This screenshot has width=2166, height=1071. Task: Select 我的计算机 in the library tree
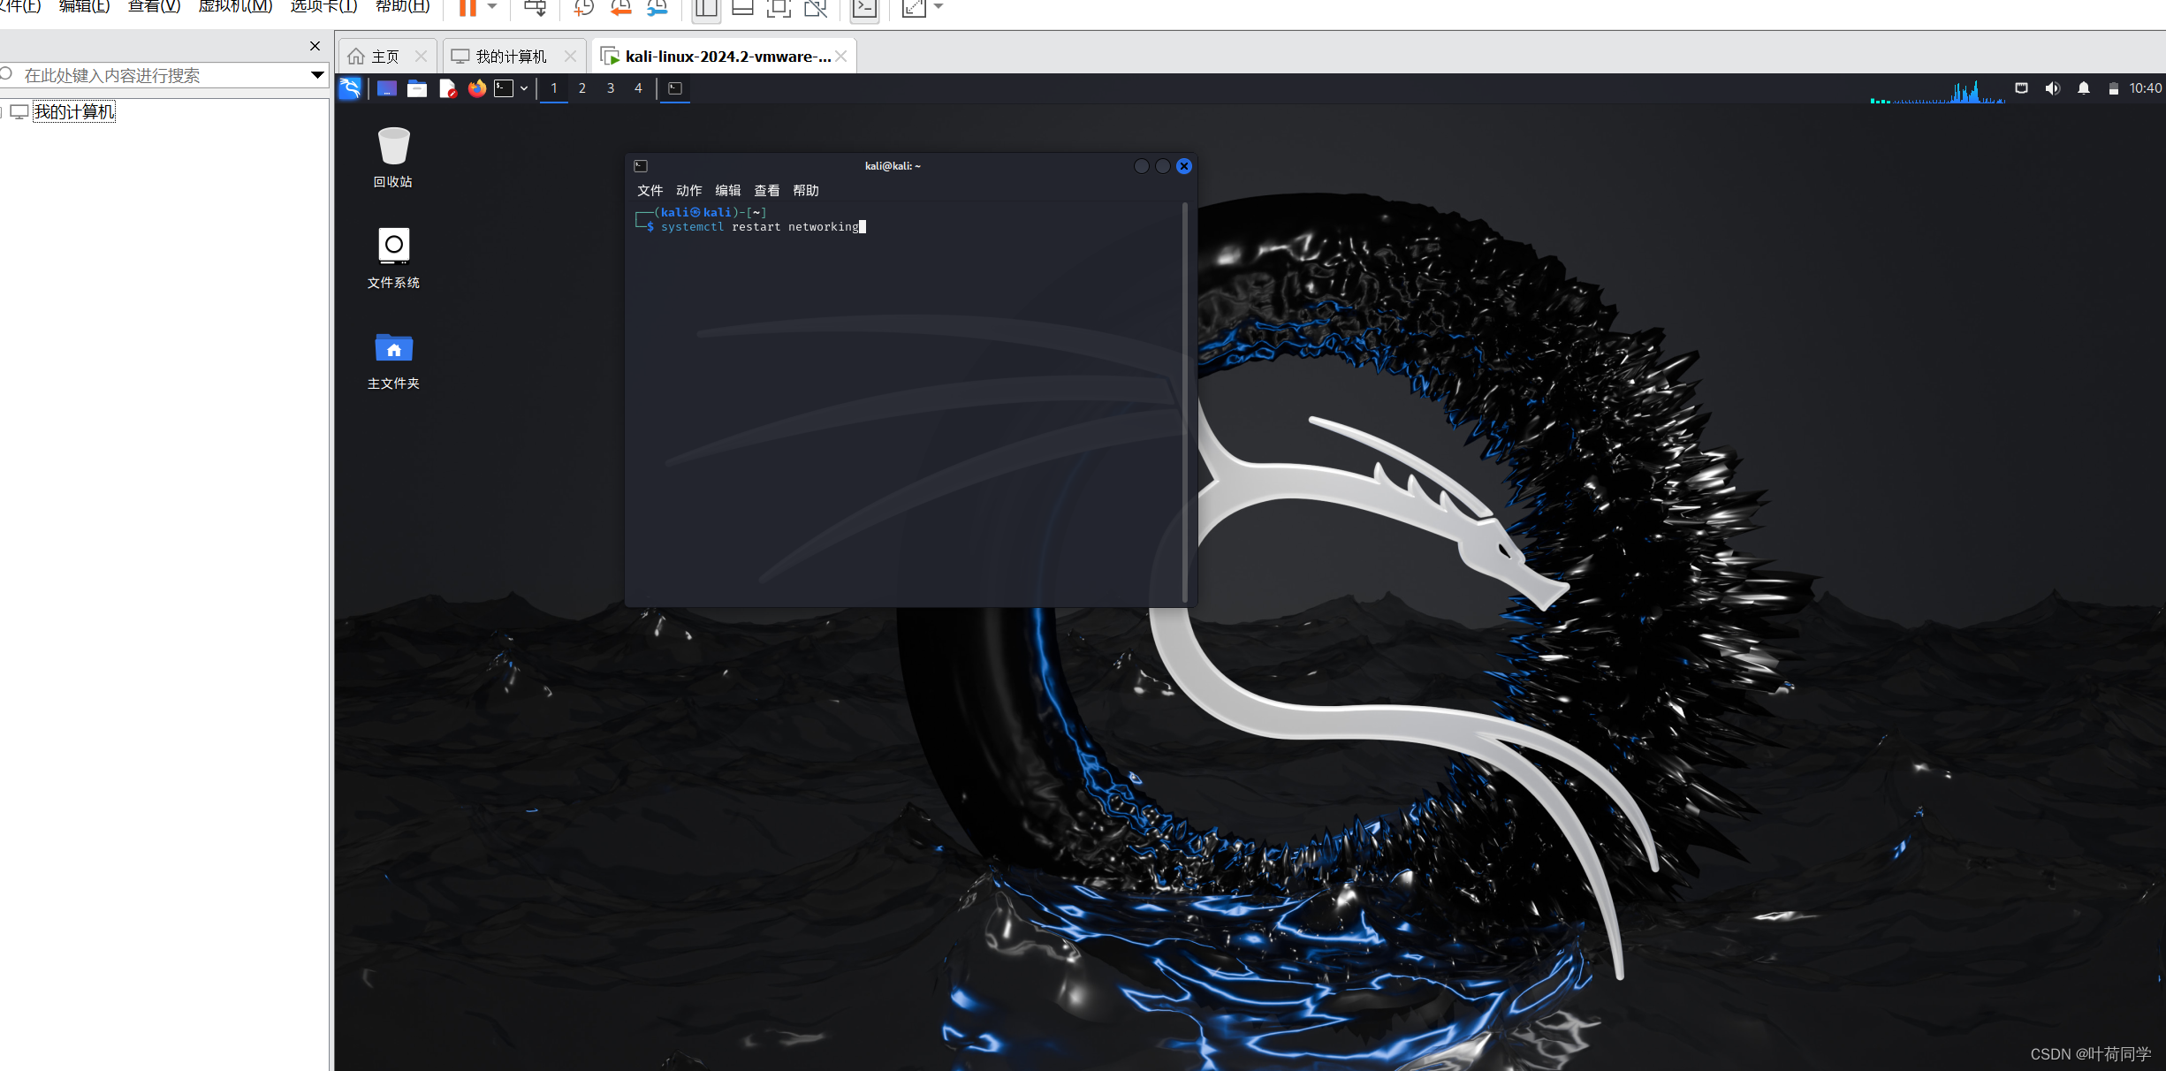74,112
